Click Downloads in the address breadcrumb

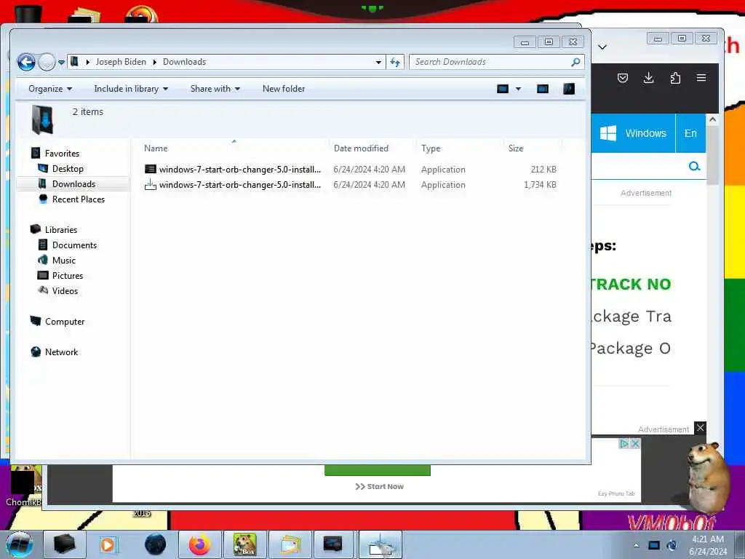coord(184,62)
